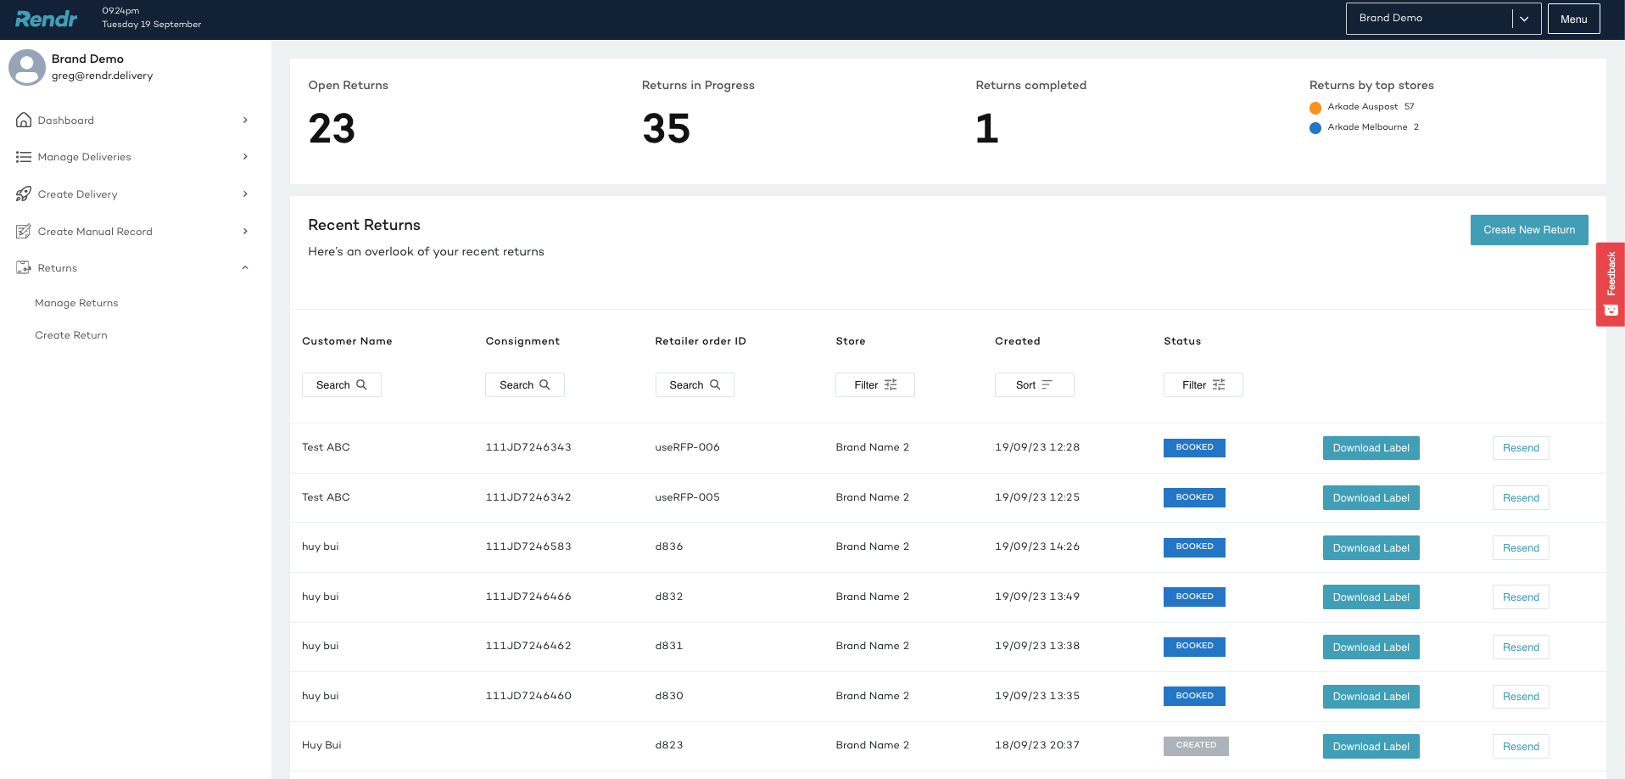Click the Retailer order ID Search field
The image size is (1625, 779).
(695, 384)
